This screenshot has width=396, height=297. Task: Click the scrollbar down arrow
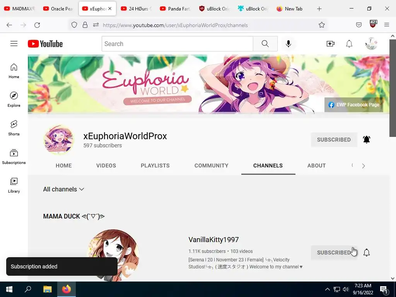click(x=393, y=278)
